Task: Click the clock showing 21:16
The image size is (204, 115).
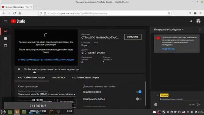Action: pos(201,112)
